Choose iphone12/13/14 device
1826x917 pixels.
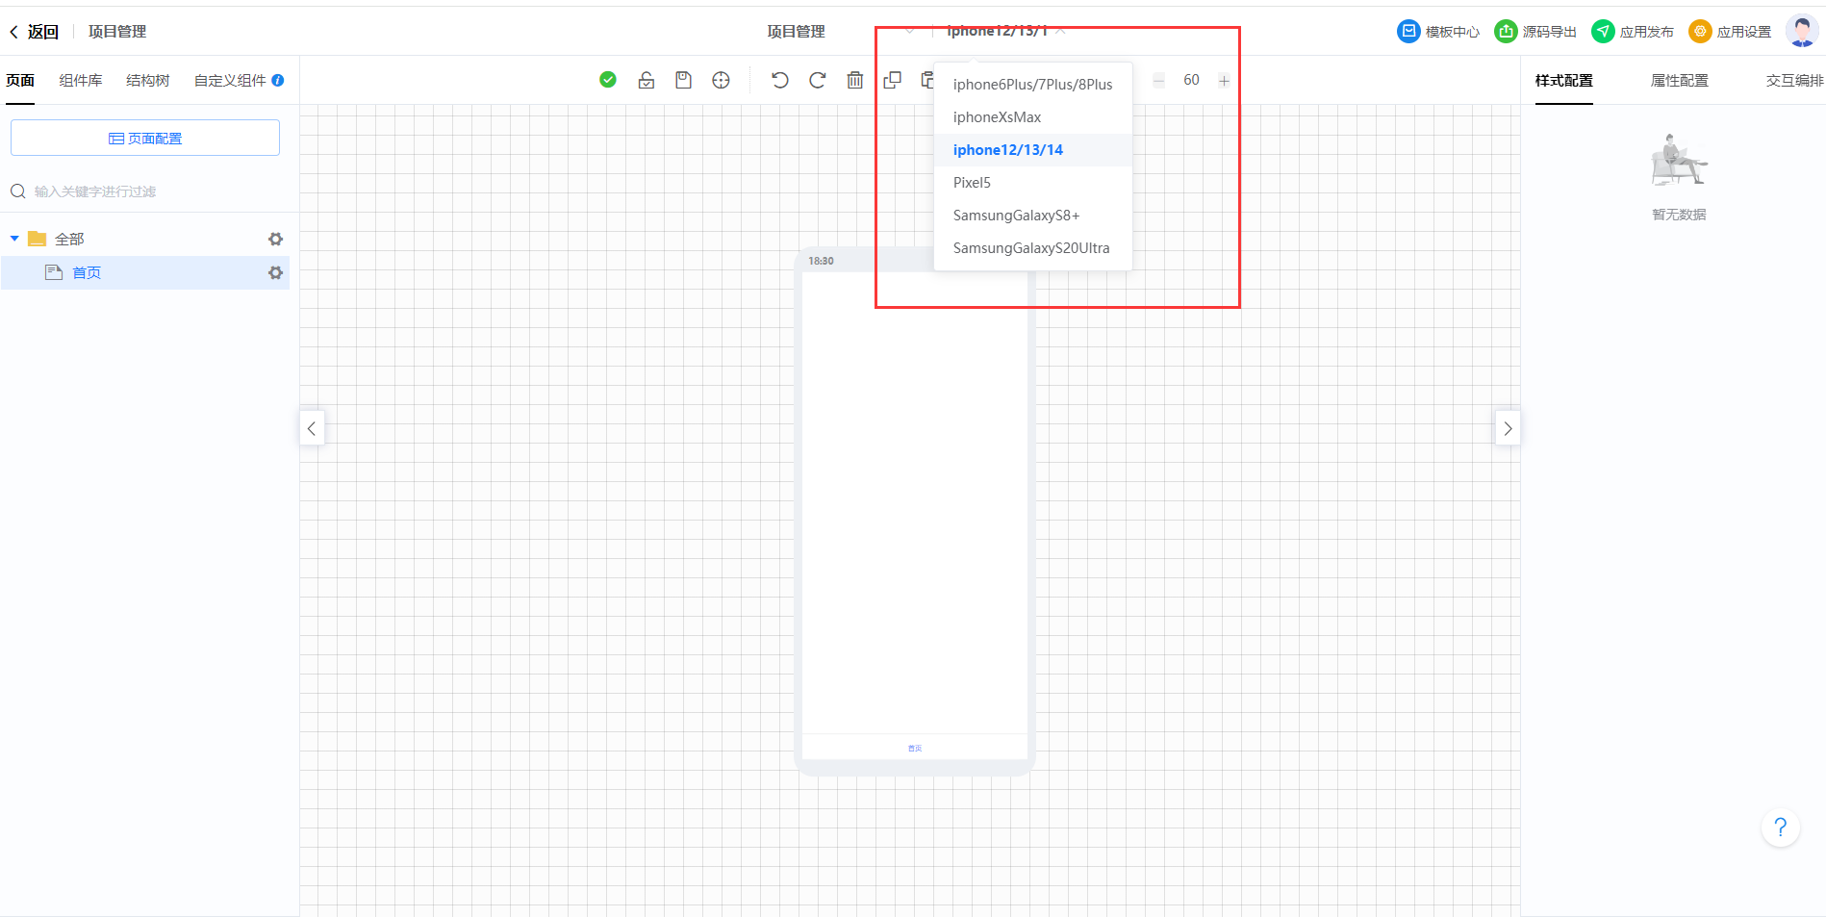point(1033,150)
